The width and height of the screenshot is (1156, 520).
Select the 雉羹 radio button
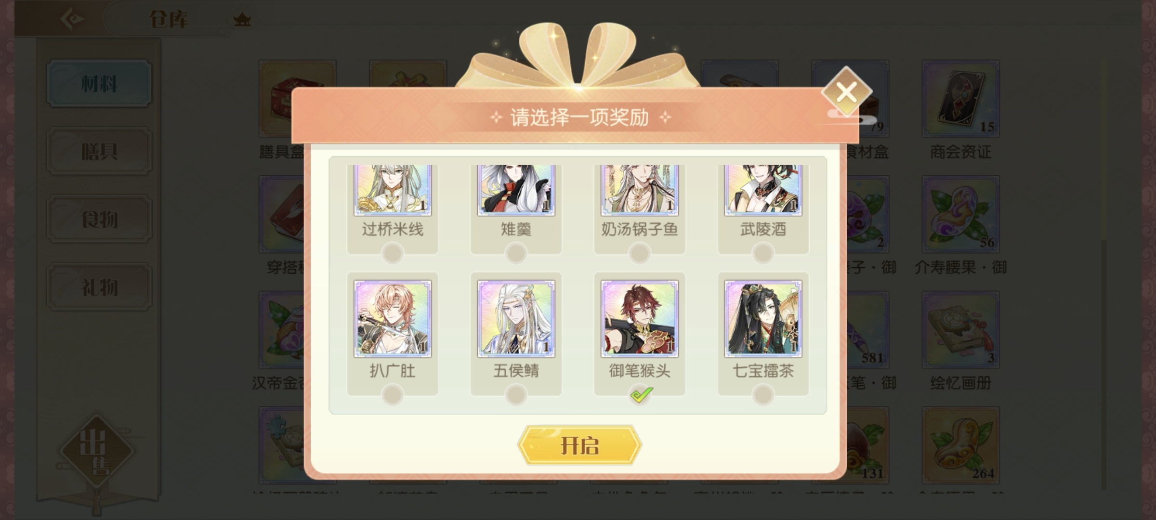(516, 253)
